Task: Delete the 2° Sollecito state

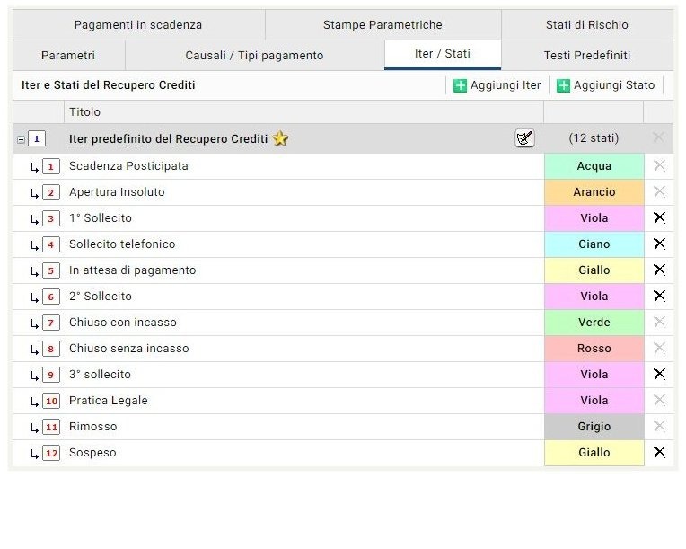Action: click(659, 296)
